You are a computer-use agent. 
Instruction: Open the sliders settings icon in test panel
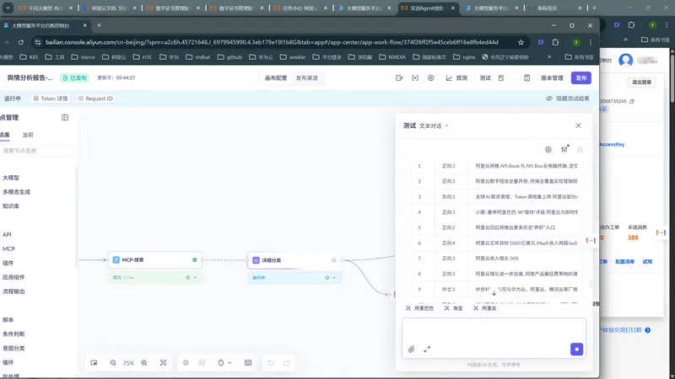coord(564,149)
